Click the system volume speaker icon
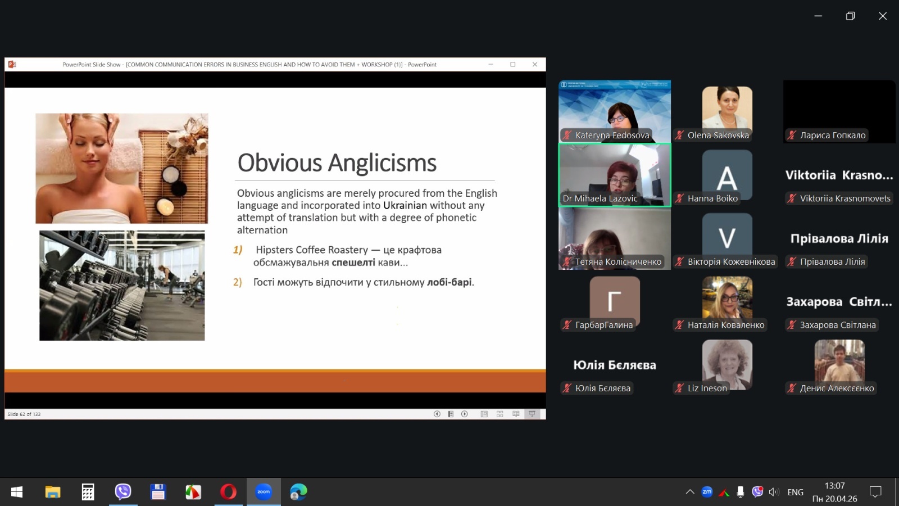Screen dimensions: 899x506 (774, 492)
